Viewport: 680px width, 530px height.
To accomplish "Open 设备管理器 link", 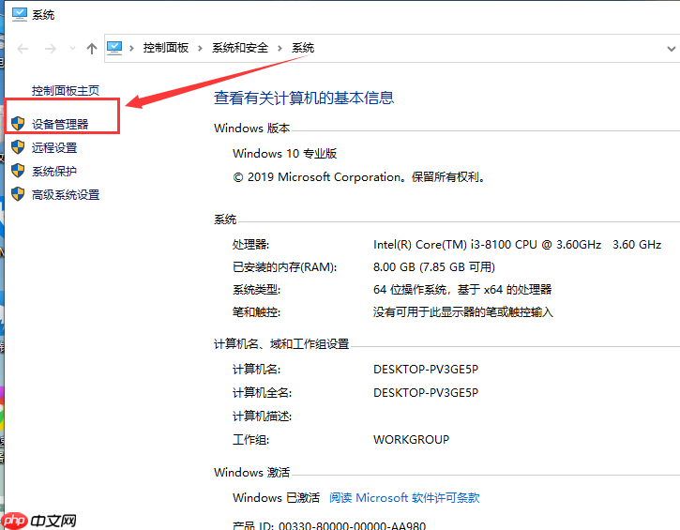I will tap(60, 124).
